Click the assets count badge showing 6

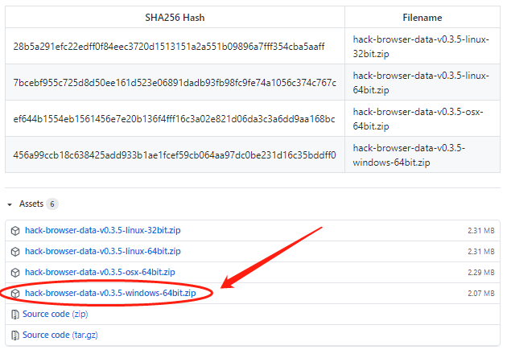52,204
